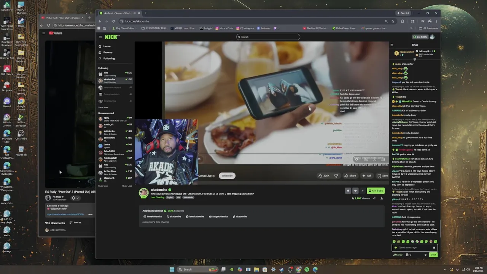Open YouTube kingakademiks link
The width and height of the screenshot is (487, 274).
[x=218, y=217]
